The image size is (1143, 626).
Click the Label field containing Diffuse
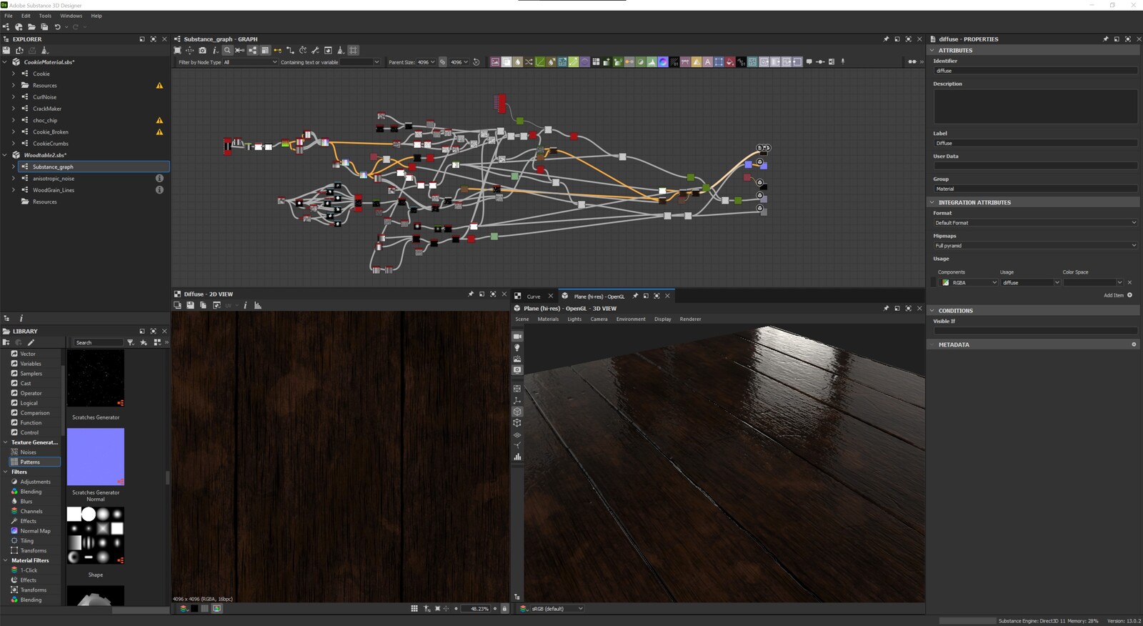point(1035,144)
